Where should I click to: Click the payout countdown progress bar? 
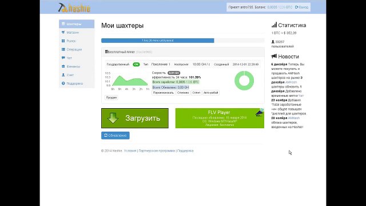coord(183,41)
